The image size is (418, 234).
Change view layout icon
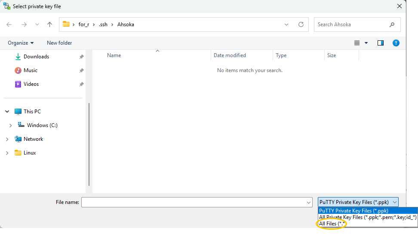tap(357, 43)
